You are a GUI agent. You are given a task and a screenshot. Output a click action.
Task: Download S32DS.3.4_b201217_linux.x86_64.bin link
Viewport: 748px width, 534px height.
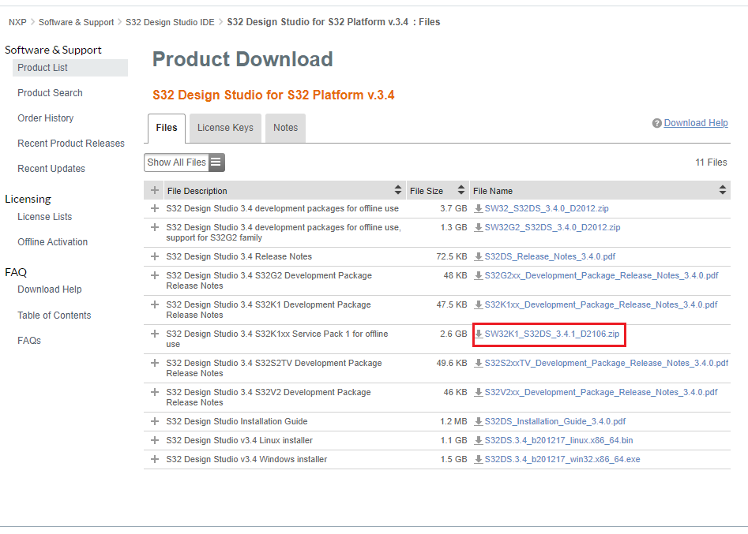pos(558,441)
